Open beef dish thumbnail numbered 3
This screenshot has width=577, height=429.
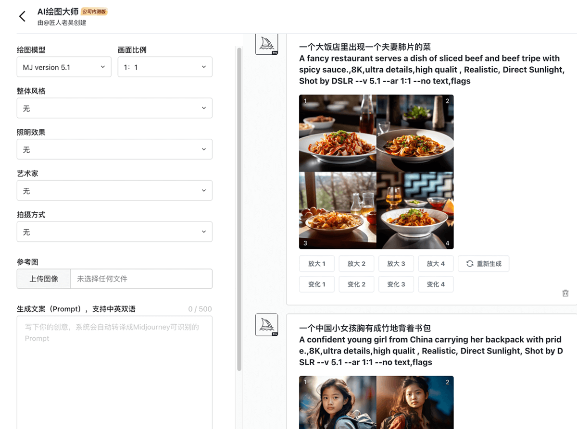338,210
